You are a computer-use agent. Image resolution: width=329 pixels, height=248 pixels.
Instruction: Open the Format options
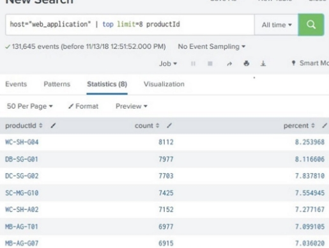click(x=83, y=106)
